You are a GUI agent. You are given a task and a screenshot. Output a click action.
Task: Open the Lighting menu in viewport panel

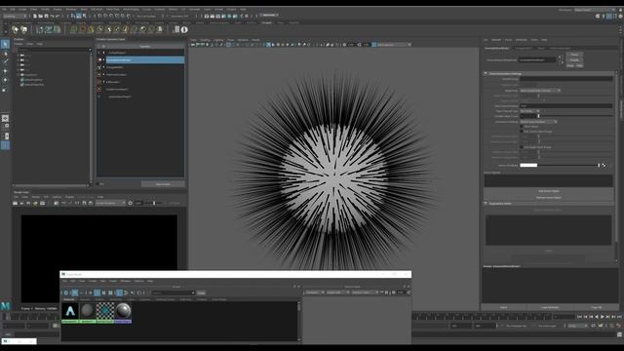218,40
